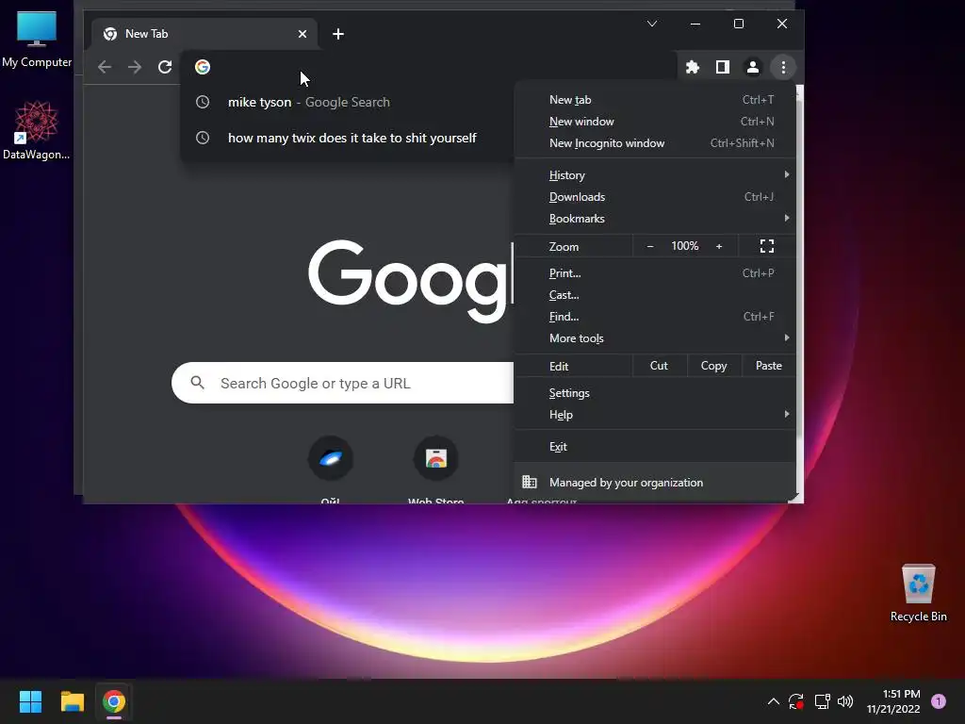Select Cast... in the menu
Viewport: 965px width, 724px height.
[655, 295]
